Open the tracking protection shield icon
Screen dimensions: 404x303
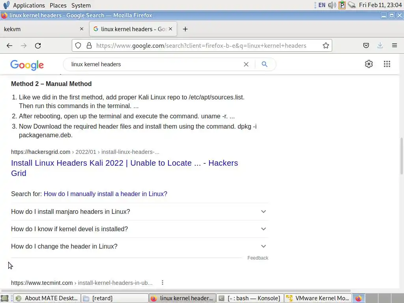point(78,46)
